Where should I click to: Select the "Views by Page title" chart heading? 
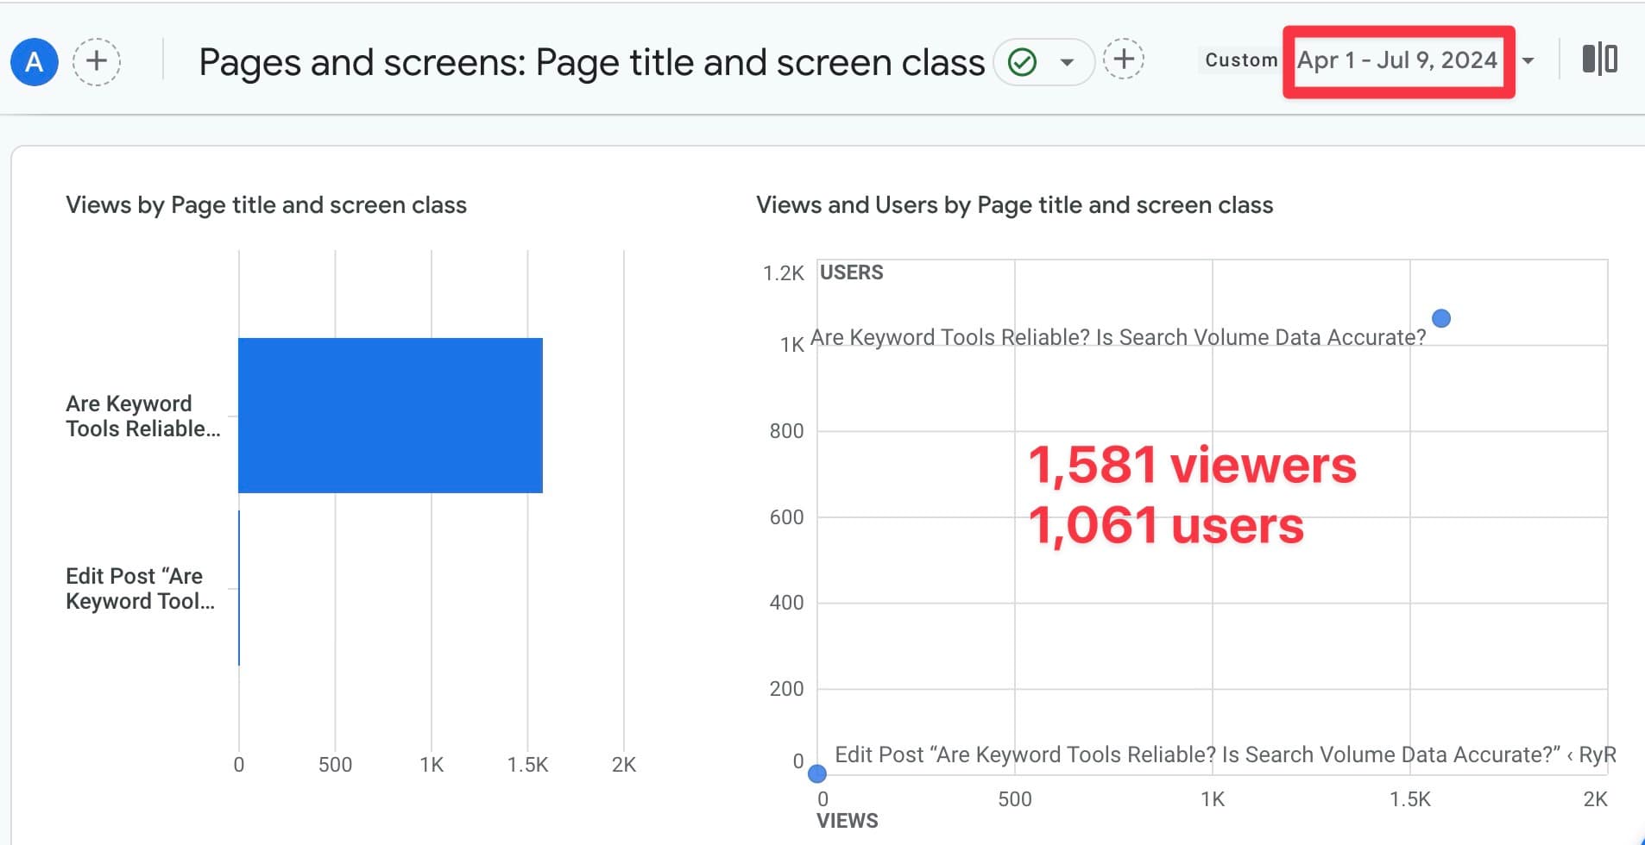266,204
